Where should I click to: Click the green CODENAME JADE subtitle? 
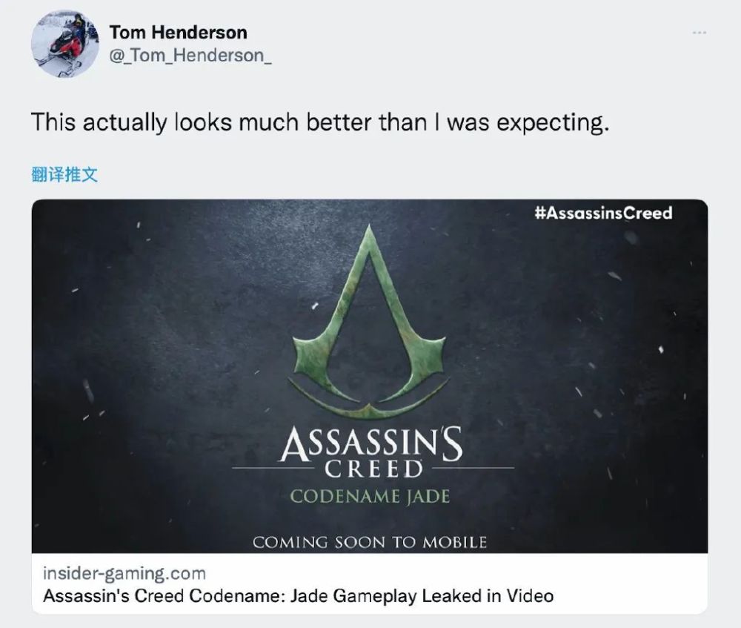point(370,497)
